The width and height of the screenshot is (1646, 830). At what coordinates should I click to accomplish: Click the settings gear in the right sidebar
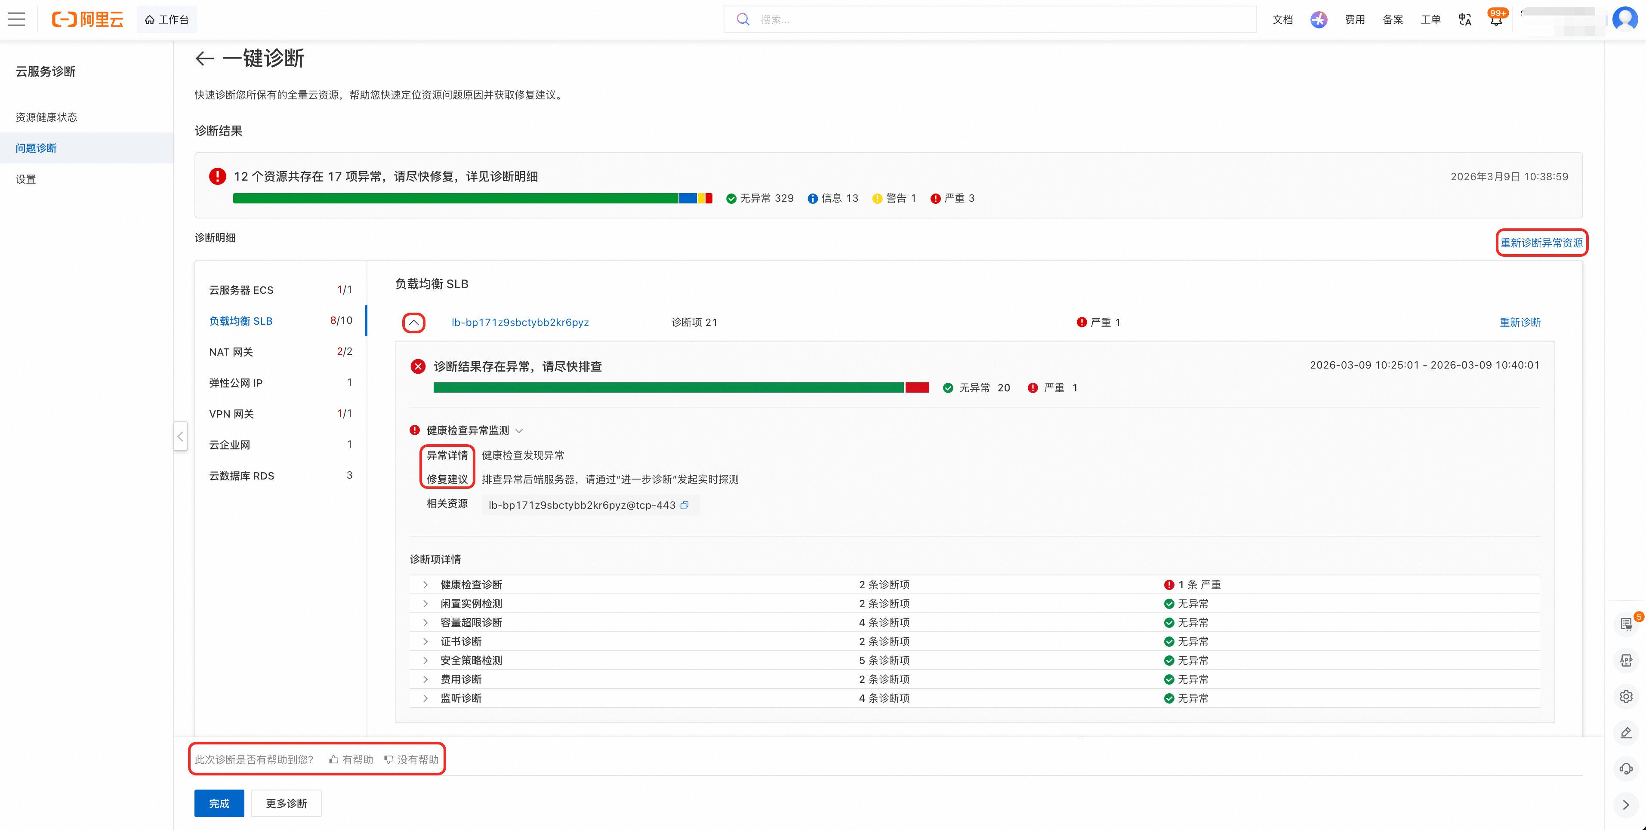[1626, 697]
